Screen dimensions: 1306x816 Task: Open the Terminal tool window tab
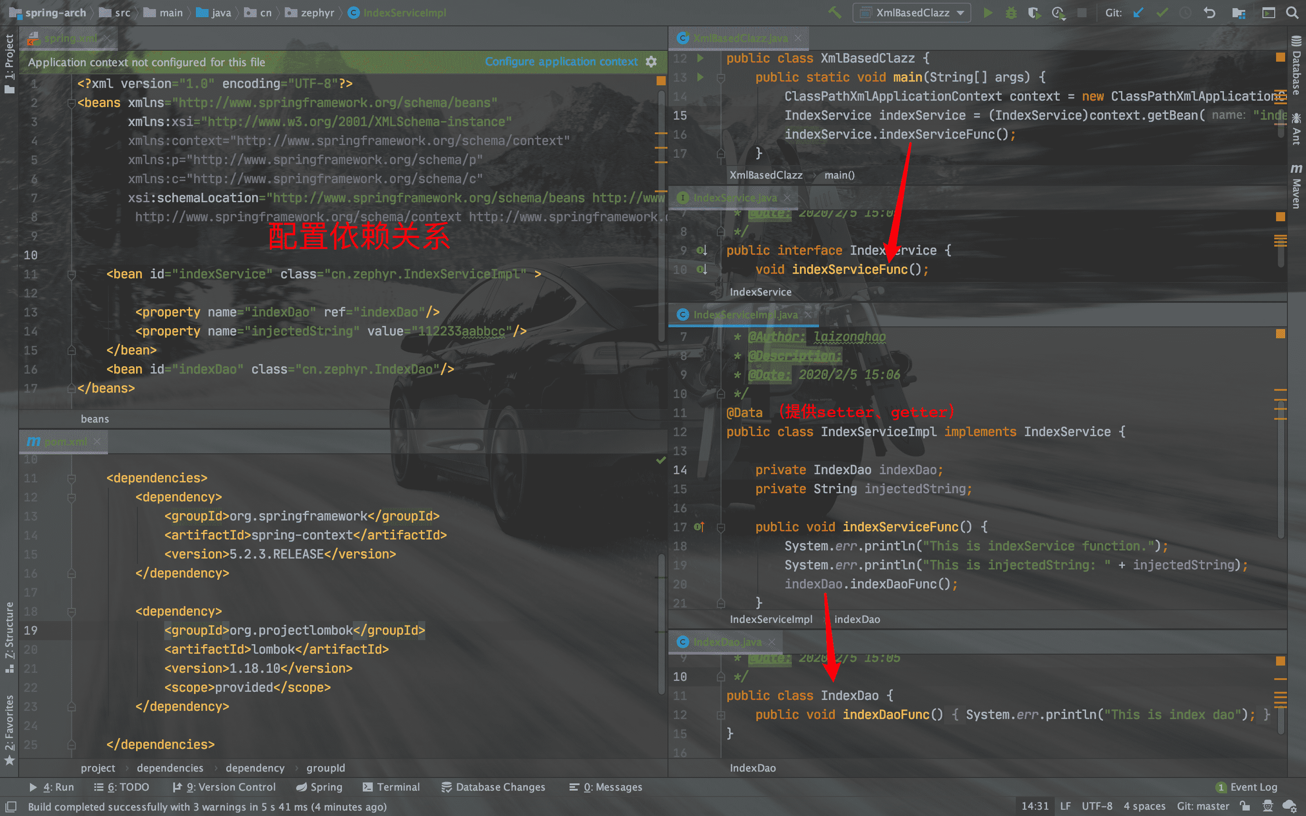(x=391, y=787)
